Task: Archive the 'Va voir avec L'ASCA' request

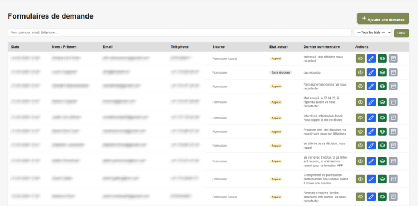Action: (393, 161)
